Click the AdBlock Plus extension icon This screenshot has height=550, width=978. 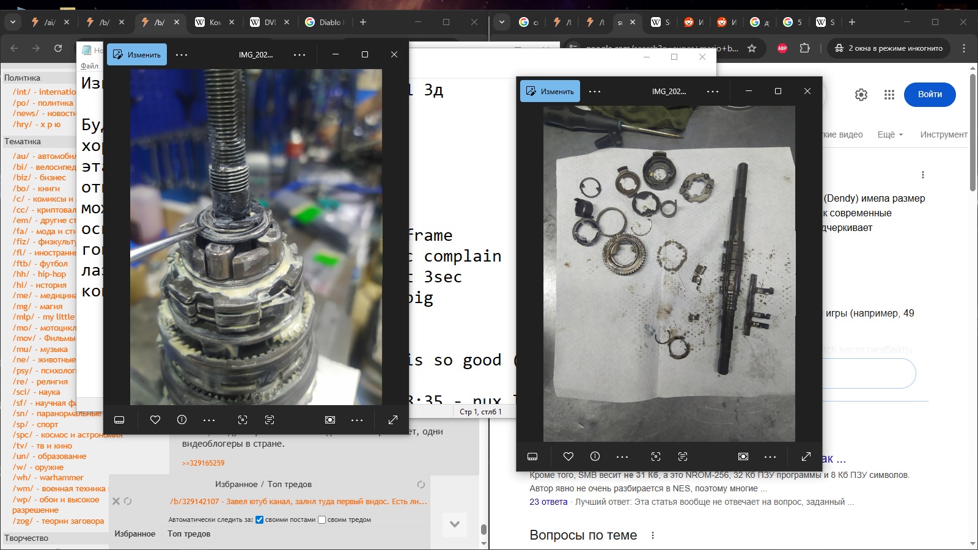tap(782, 48)
